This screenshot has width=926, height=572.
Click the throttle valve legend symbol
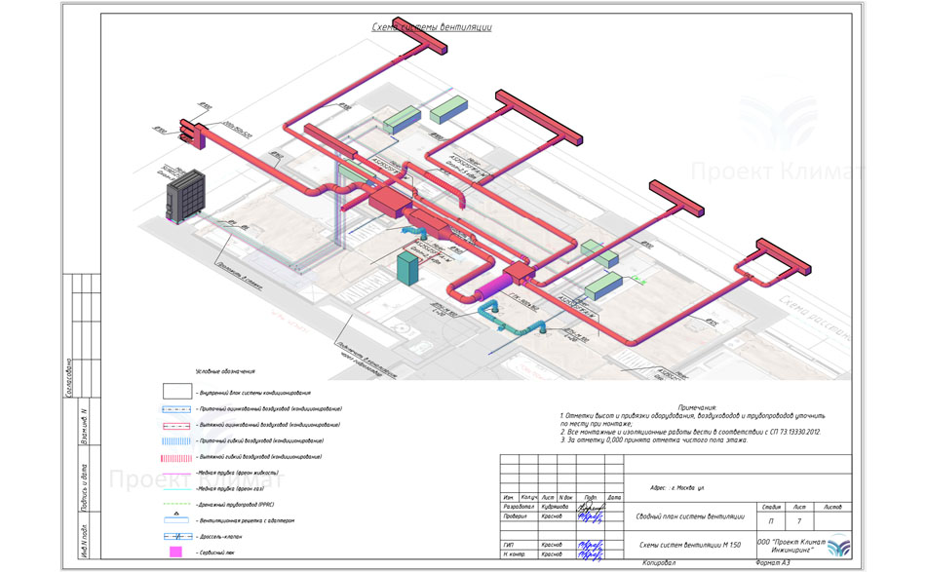coord(175,537)
